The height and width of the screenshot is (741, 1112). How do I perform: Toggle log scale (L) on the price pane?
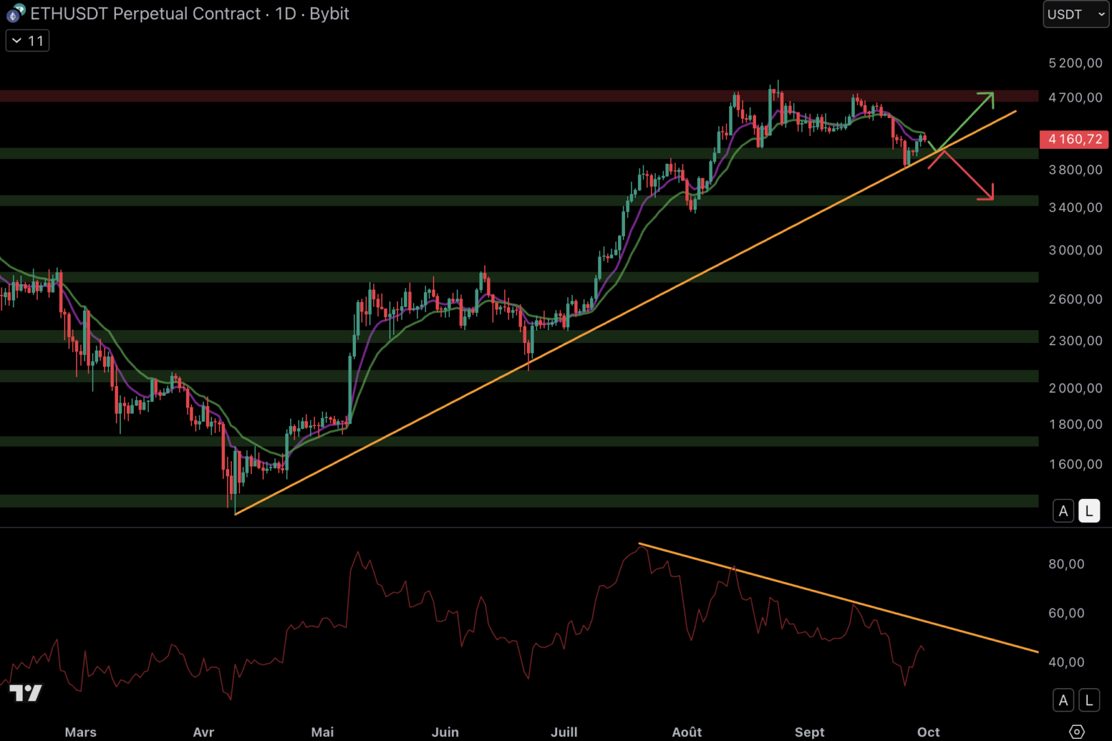(x=1089, y=511)
